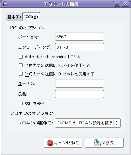This screenshot has height=155, width=131.
Task: Select the 拡張(A) tab
Action: (x=31, y=17)
